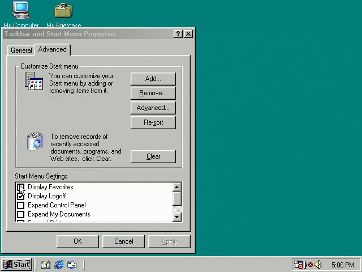362x272 pixels.
Task: Toggle the Display Favorites checkbox
Action: (21, 187)
